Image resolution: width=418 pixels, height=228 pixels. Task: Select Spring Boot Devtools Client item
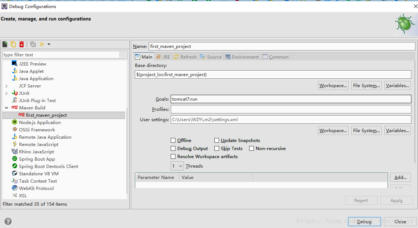pyautogui.click(x=48, y=167)
